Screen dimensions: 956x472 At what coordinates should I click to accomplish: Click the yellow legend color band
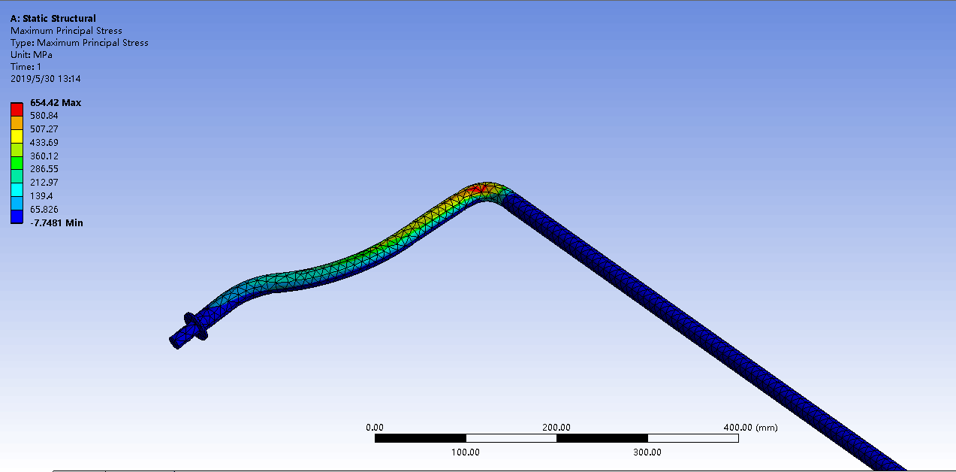17,136
